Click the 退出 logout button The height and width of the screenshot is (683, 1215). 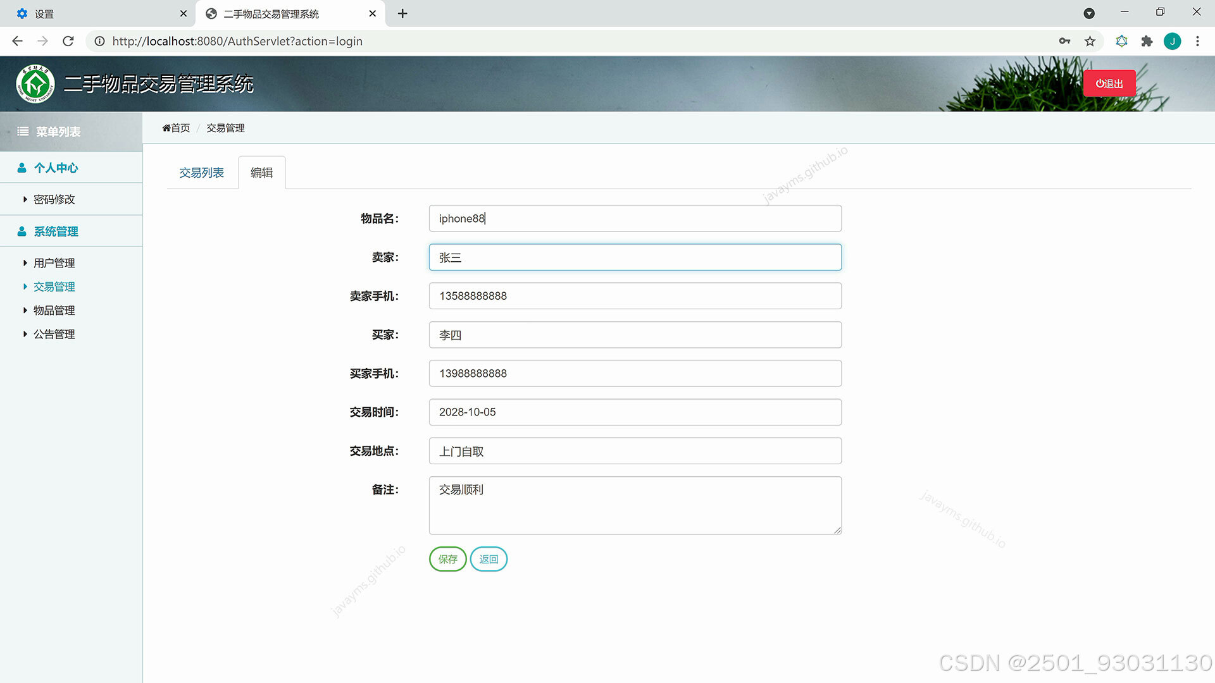tap(1109, 83)
